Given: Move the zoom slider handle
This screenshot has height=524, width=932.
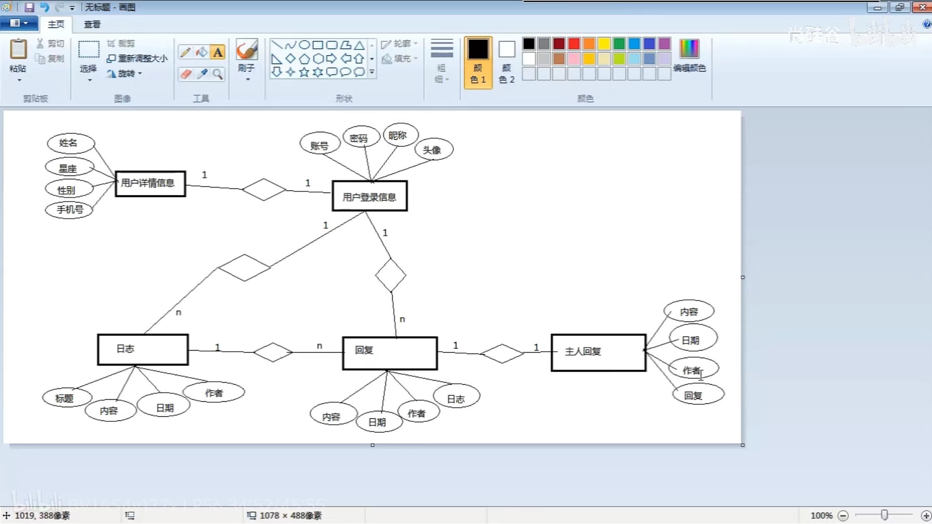Looking at the screenshot, I should 884,515.
